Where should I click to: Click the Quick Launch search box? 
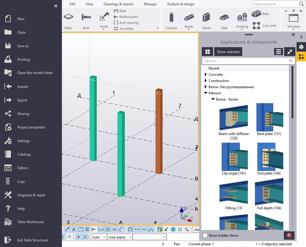tap(279, 4)
